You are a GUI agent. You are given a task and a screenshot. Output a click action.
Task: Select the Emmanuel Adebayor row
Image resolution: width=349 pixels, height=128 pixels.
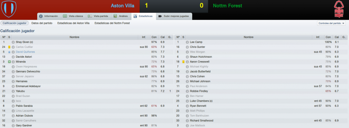click(x=87, y=86)
